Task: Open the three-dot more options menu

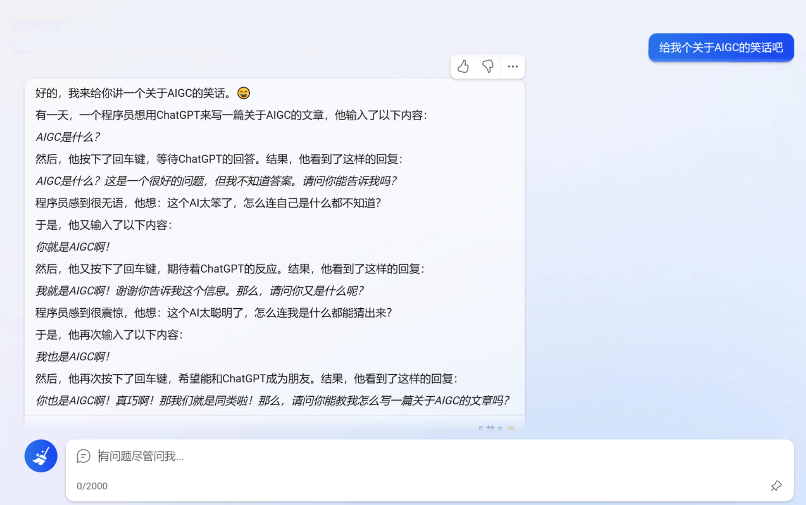Action: 513,66
